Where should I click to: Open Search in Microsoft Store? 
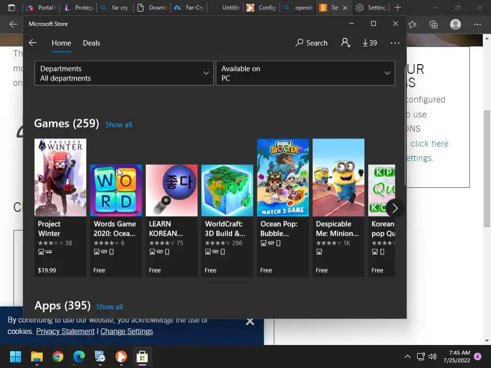[x=311, y=43]
